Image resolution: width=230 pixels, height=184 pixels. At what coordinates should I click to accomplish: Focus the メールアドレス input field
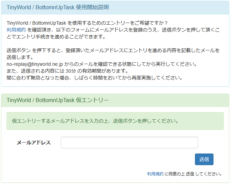pyautogui.click(x=129, y=143)
